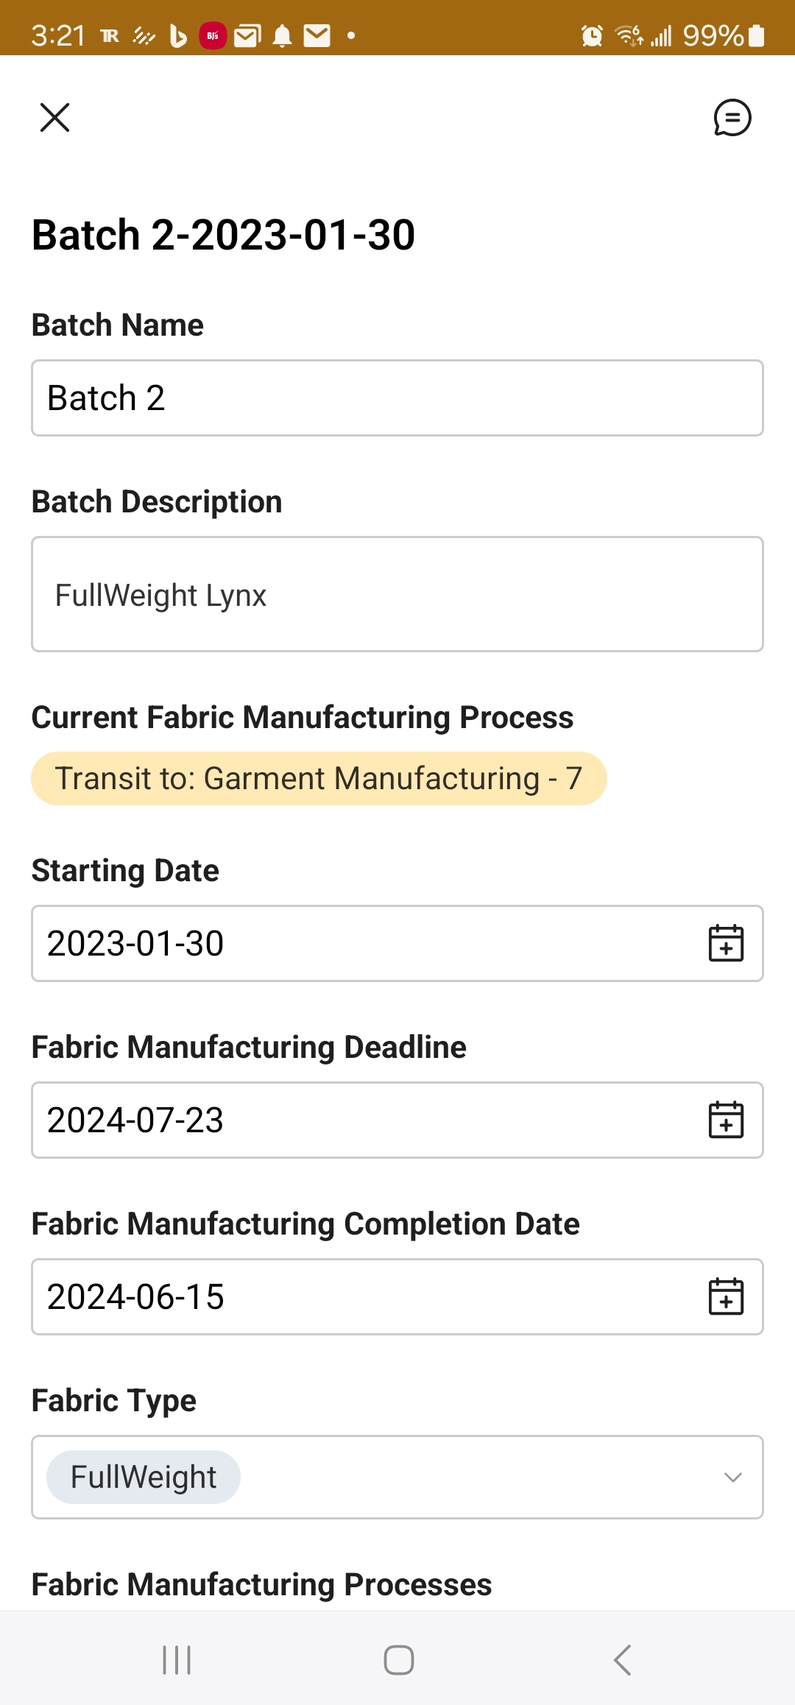Open calendar picker for Fabric Manufacturing Deadline

(726, 1120)
